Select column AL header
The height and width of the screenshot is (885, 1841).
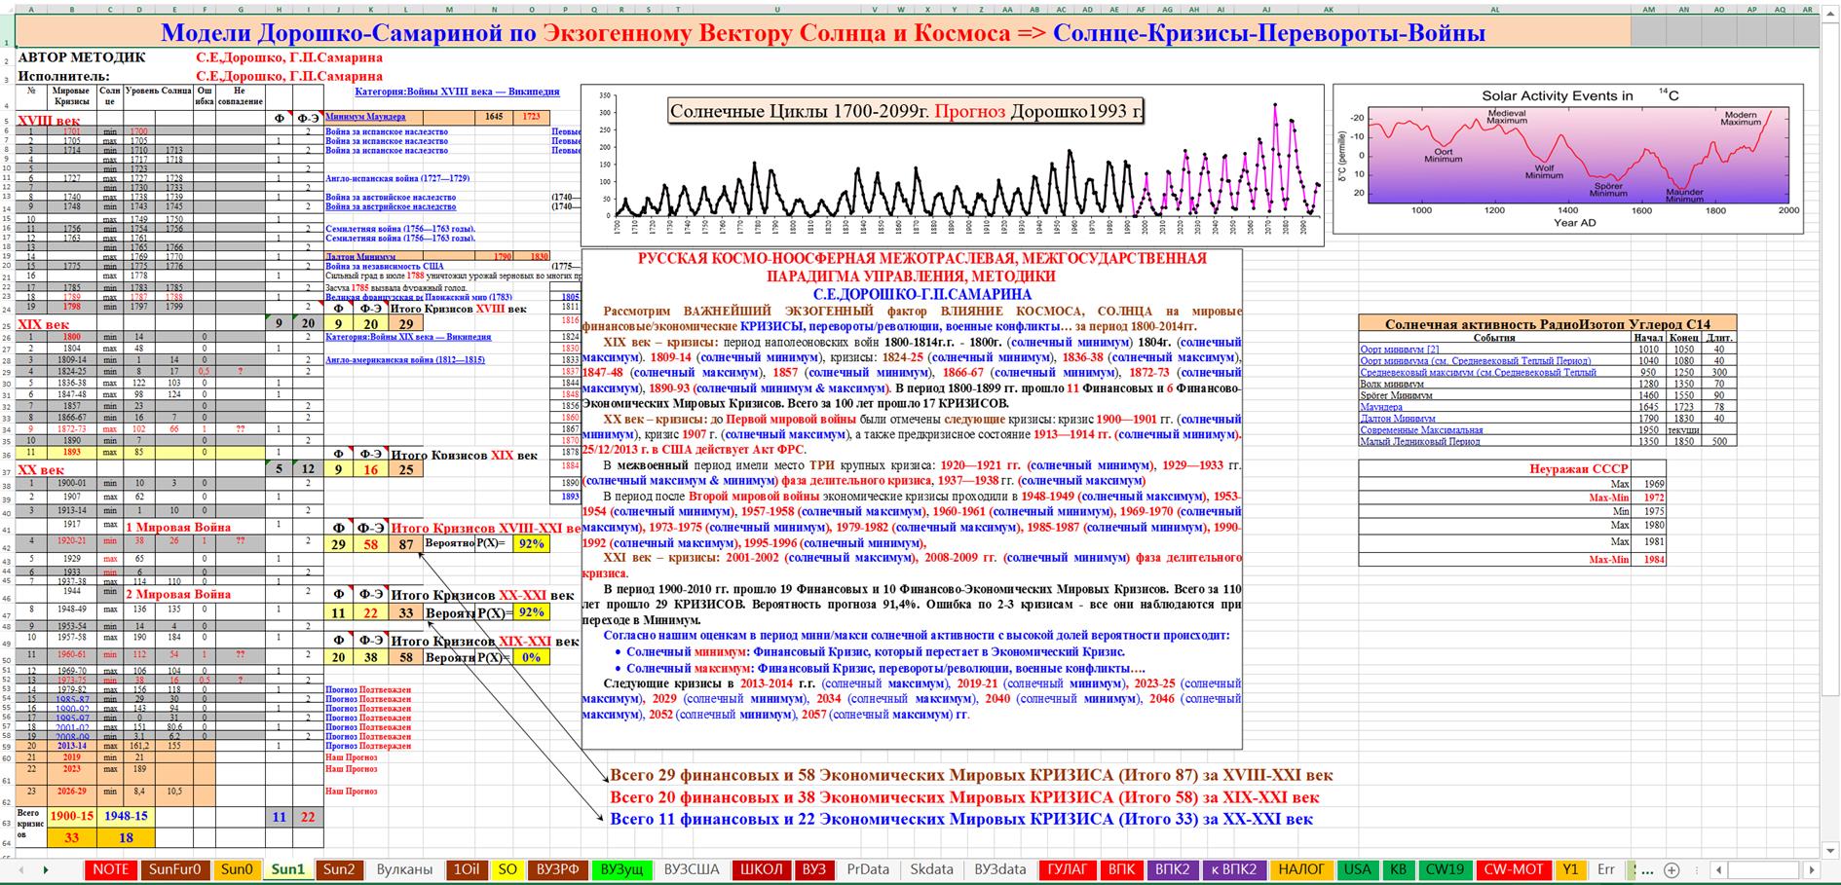(1494, 10)
